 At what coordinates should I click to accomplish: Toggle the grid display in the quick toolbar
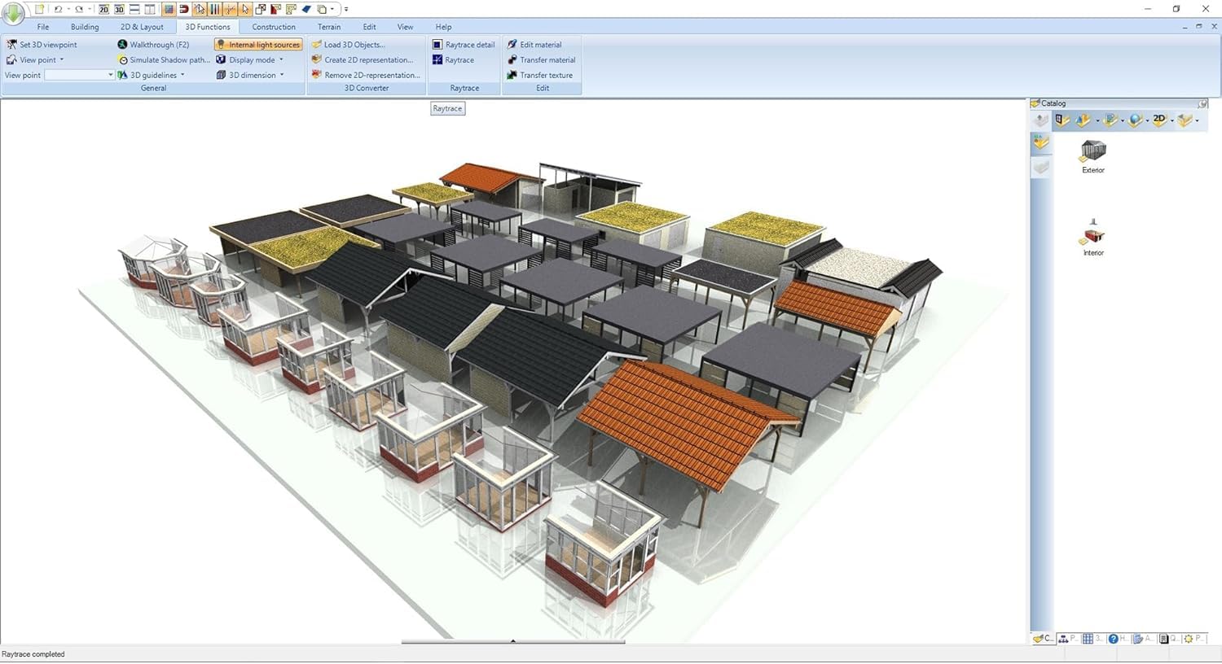click(x=168, y=9)
